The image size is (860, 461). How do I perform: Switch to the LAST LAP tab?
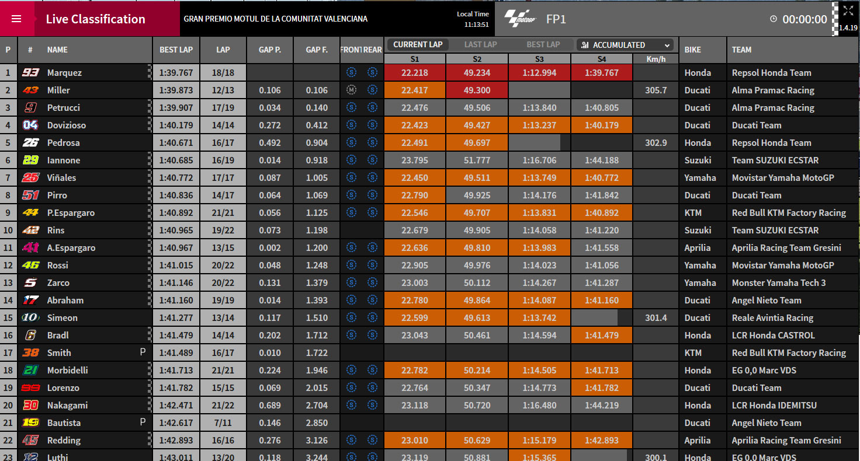point(480,44)
